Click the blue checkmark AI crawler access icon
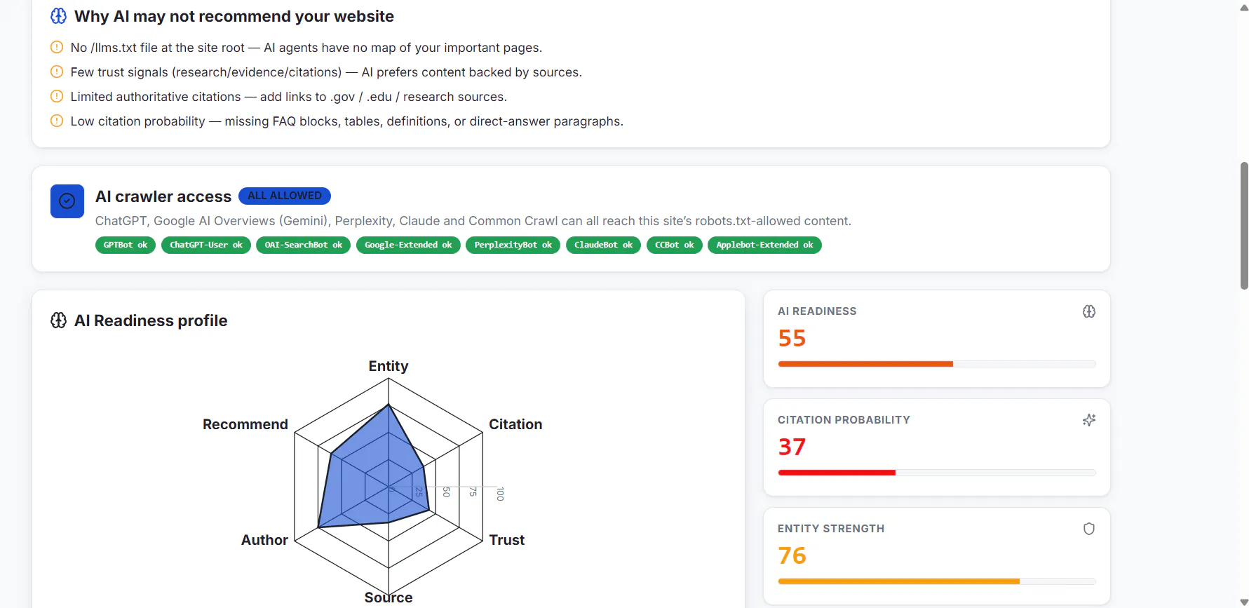The image size is (1249, 608). pyautogui.click(x=67, y=201)
